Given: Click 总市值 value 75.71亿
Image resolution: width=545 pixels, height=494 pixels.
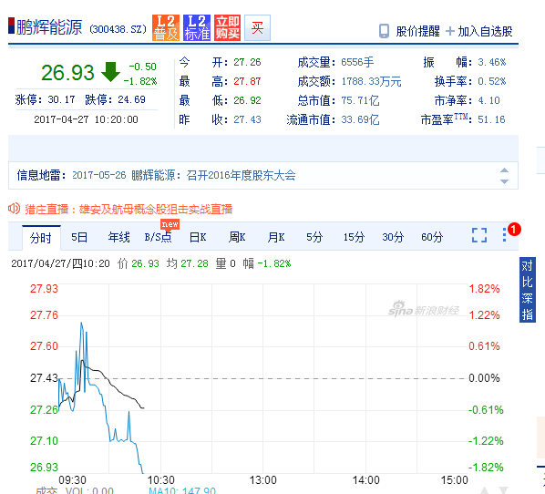Looking at the screenshot, I should [360, 100].
